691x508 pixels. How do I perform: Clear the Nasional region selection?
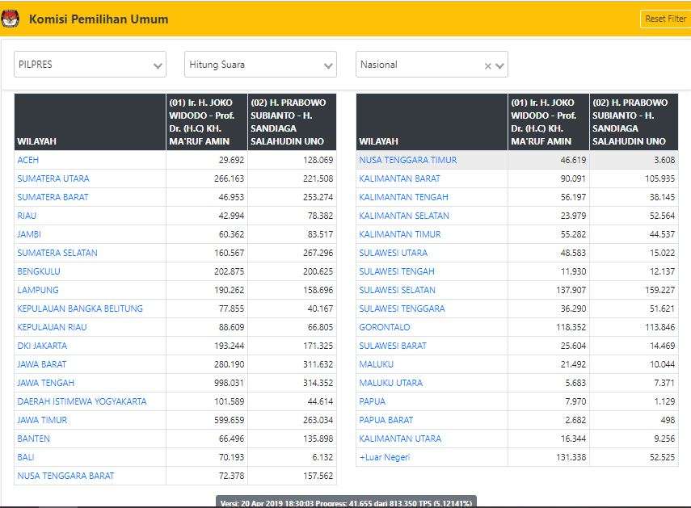click(488, 65)
